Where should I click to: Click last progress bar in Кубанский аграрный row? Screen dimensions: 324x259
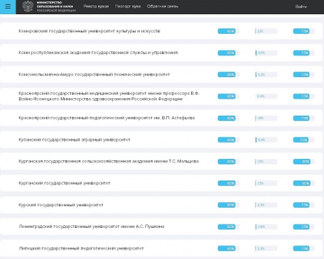[x=304, y=140]
